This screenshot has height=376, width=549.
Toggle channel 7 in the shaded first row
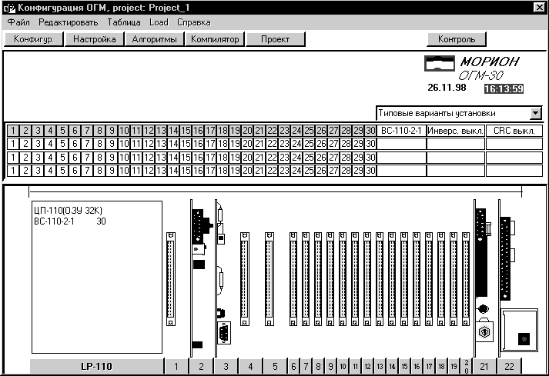click(87, 131)
